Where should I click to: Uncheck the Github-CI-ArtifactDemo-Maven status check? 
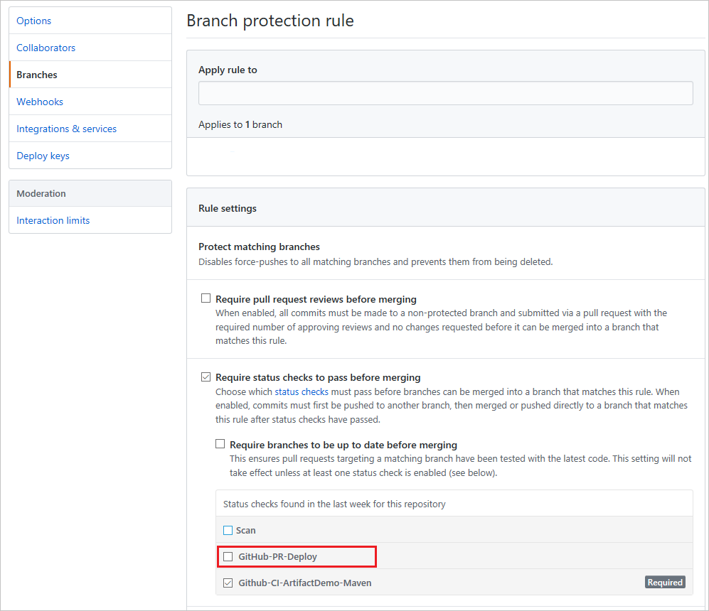pyautogui.click(x=228, y=582)
